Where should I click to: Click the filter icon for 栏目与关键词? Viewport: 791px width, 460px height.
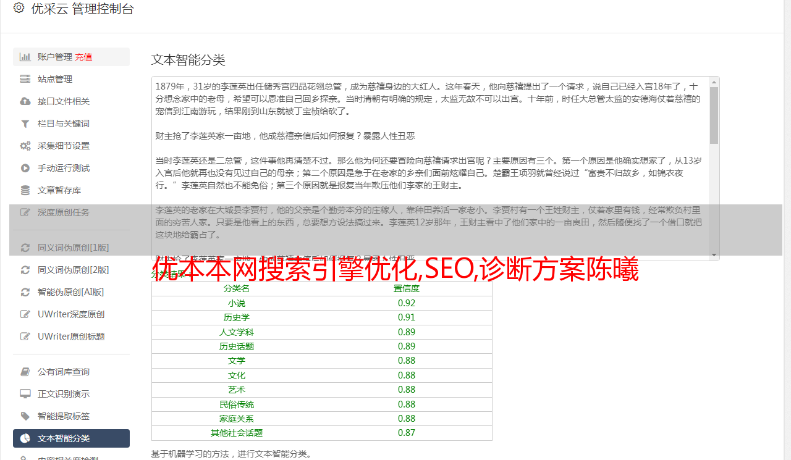(x=25, y=123)
